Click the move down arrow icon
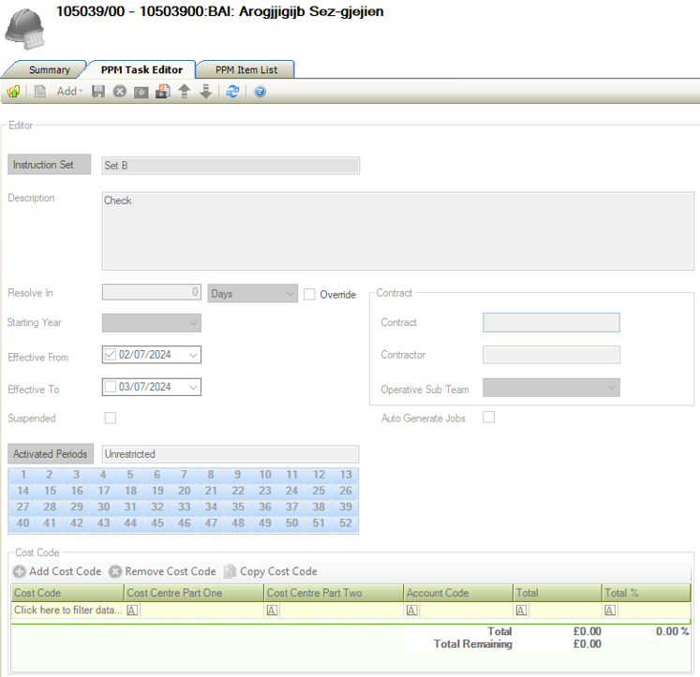This screenshot has width=700, height=677. click(206, 92)
